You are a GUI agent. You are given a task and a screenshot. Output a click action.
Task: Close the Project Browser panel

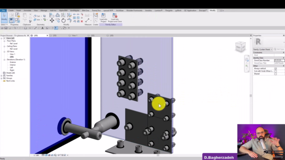(28, 36)
